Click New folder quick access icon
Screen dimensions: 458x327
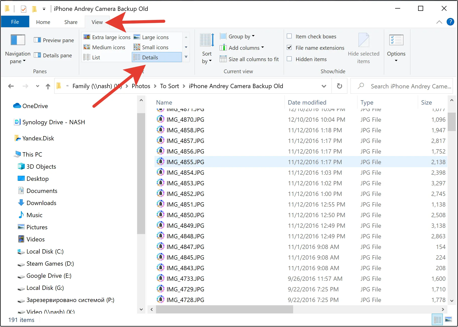point(34,9)
